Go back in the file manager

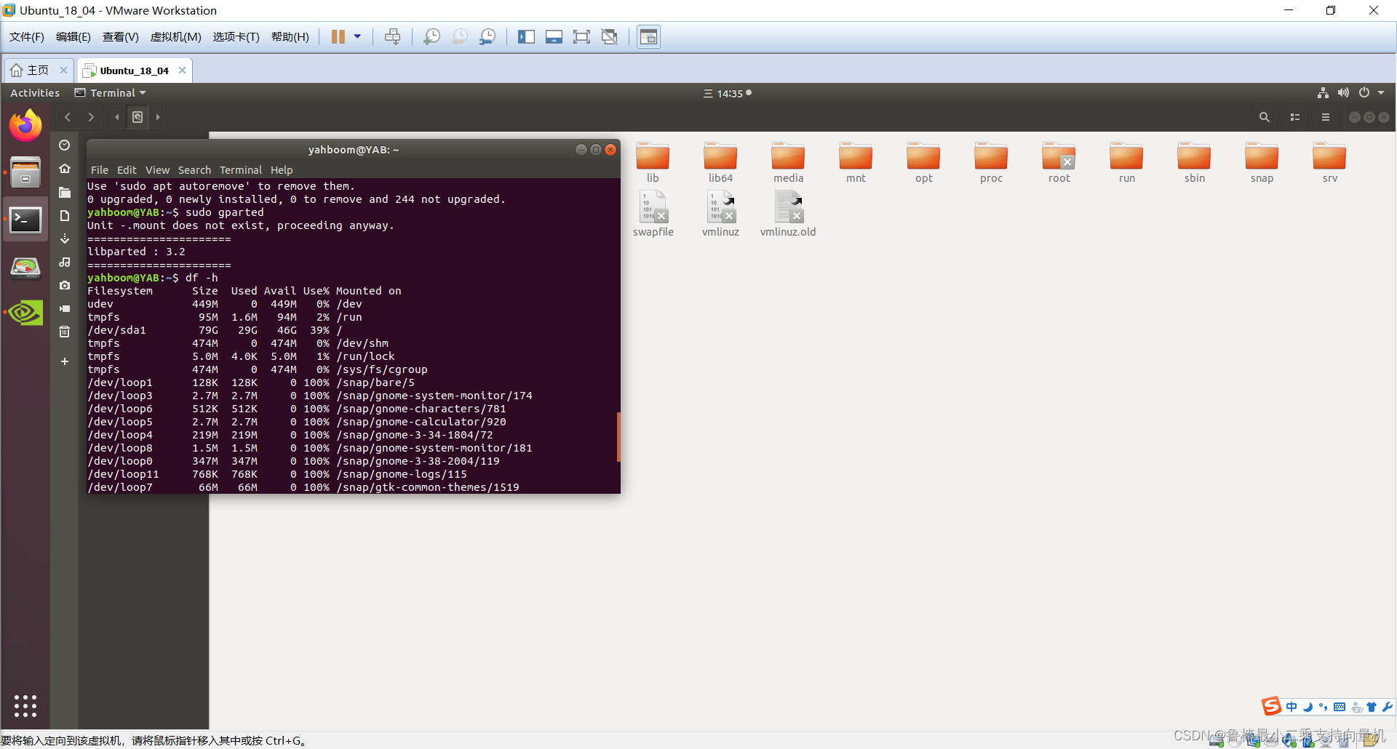tap(68, 117)
